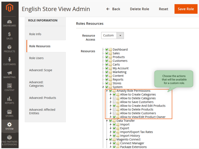Screen dimensions: 199x149
Task: Check Allow to Delete Categories checkbox
Action: pos(114,98)
